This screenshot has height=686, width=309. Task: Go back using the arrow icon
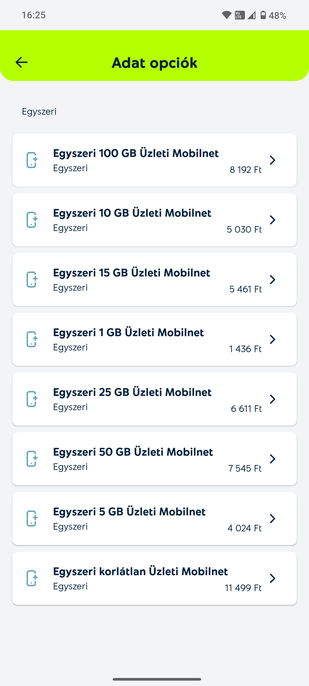point(22,62)
